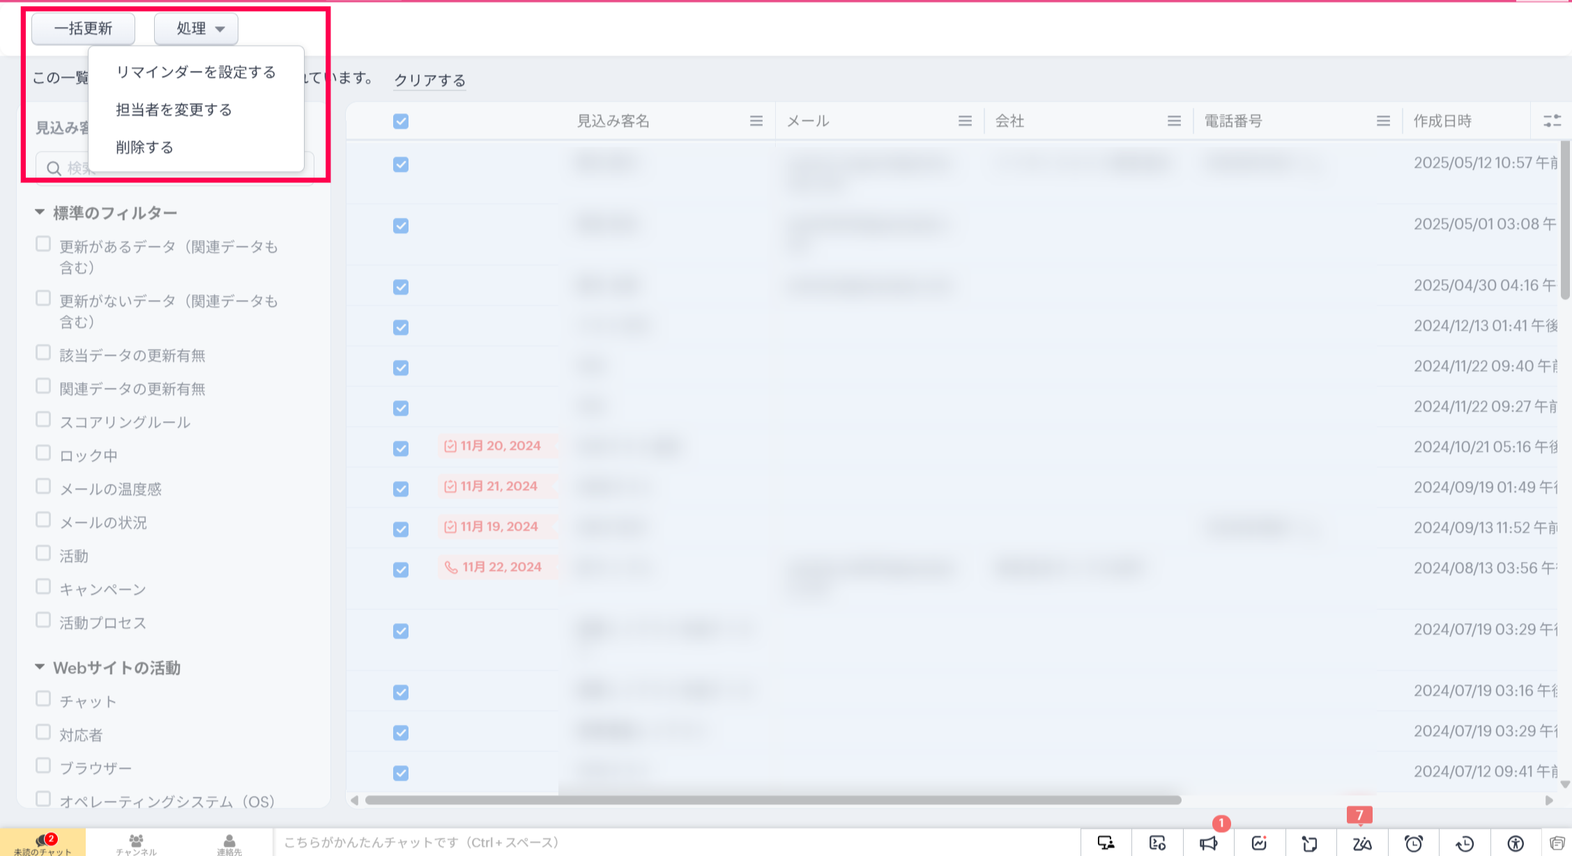Viewport: 1572px width, 856px height.
Task: Check the キャンペーン filter checkbox
Action: click(43, 587)
